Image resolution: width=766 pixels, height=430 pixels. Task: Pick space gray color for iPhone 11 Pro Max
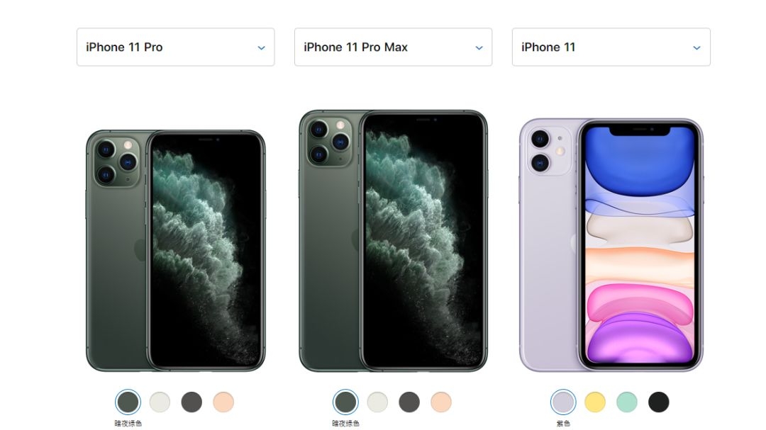pyautogui.click(x=409, y=402)
